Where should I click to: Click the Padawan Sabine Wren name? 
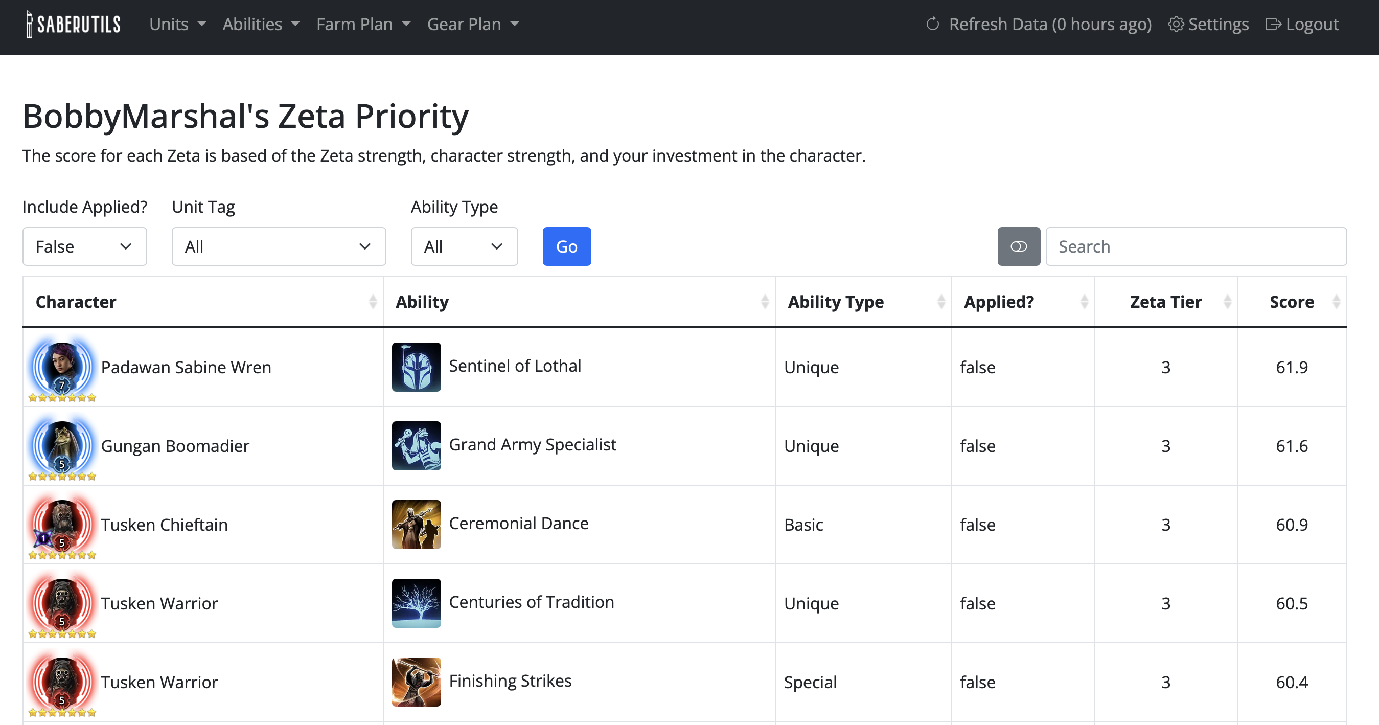pos(186,367)
